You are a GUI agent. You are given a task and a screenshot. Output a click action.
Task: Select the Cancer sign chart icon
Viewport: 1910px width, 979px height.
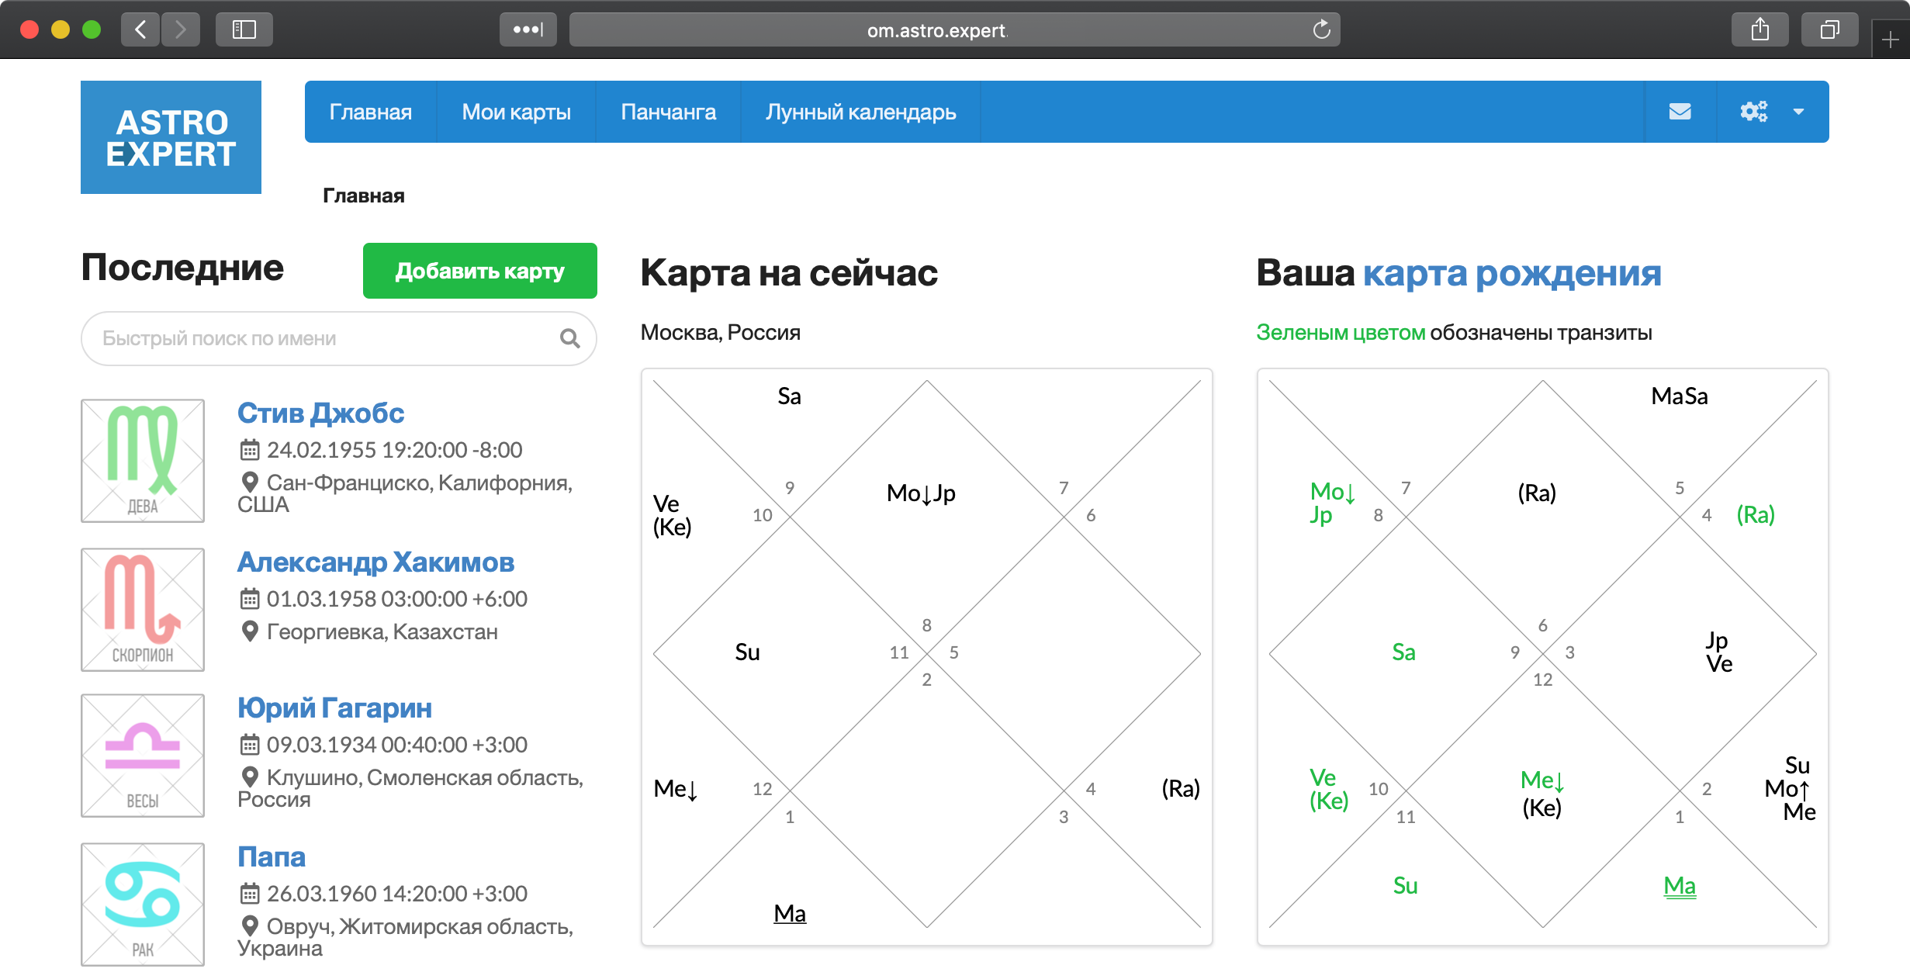pos(143,905)
